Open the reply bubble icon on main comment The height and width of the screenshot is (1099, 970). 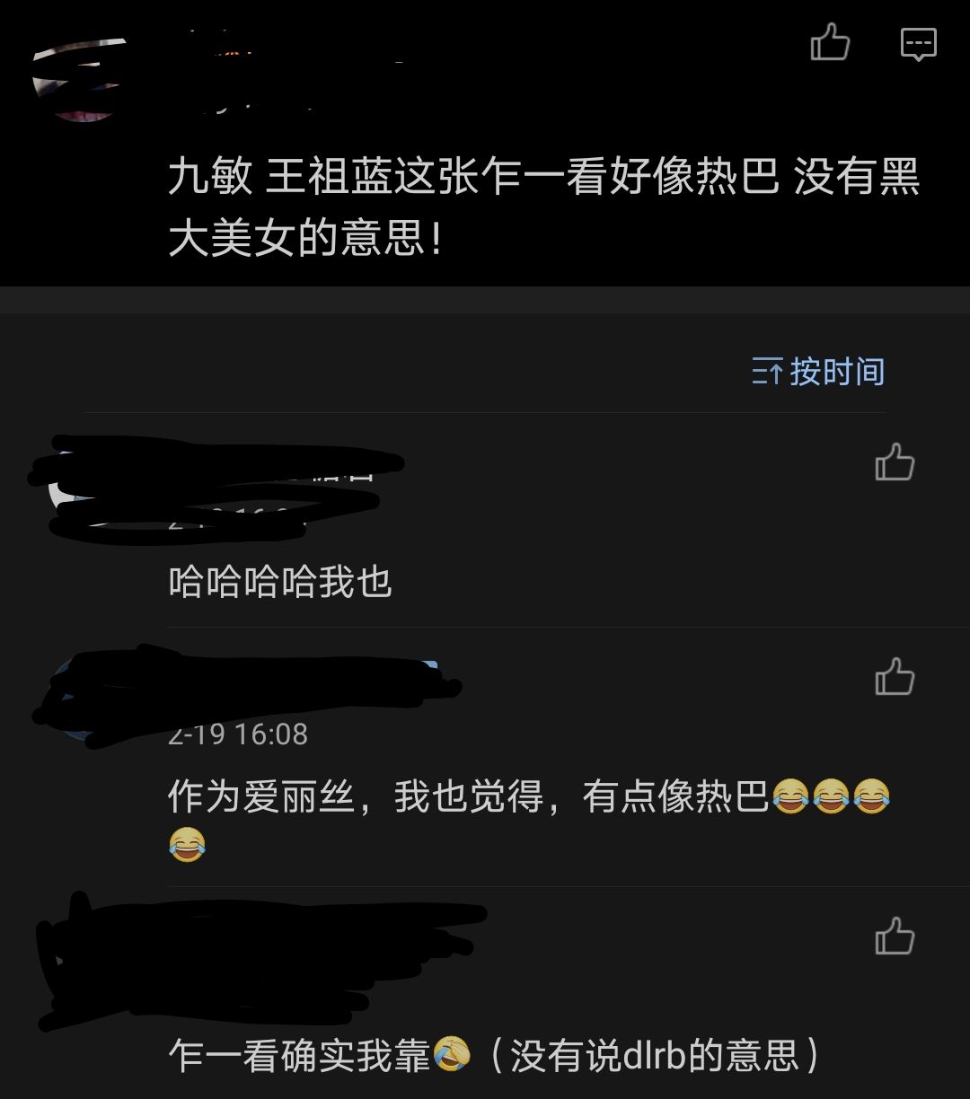[918, 43]
